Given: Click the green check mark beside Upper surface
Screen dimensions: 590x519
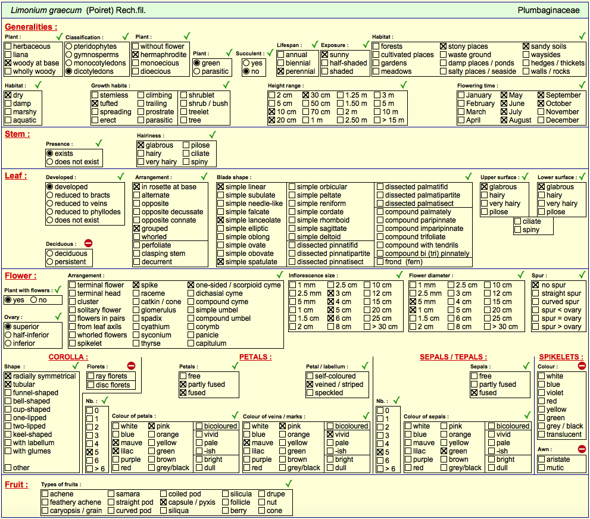Looking at the screenshot, I should 525,176.
